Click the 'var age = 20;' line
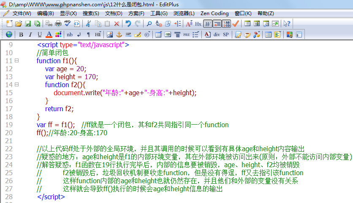Screen dimensions: 353x203 click(65, 69)
